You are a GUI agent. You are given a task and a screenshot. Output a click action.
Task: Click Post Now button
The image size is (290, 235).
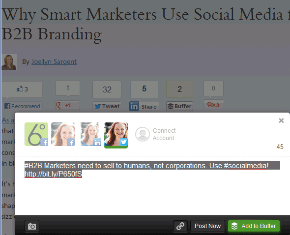pos(207,226)
